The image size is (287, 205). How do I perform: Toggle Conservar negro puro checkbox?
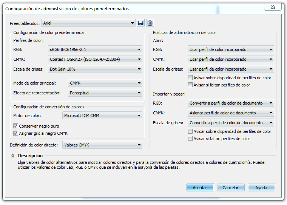coord(16,126)
